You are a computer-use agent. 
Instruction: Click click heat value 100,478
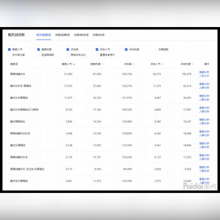coord(187,74)
